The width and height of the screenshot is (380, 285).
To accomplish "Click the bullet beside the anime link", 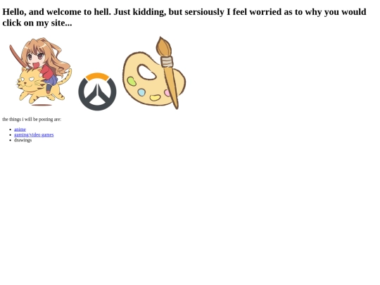I will pyautogui.click(x=10, y=129).
